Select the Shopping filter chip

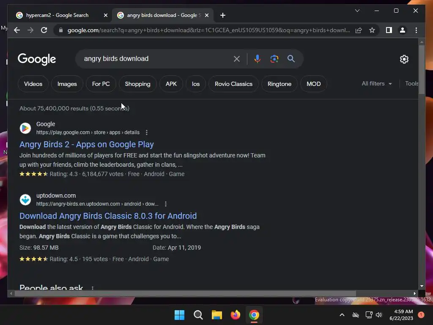(x=137, y=84)
